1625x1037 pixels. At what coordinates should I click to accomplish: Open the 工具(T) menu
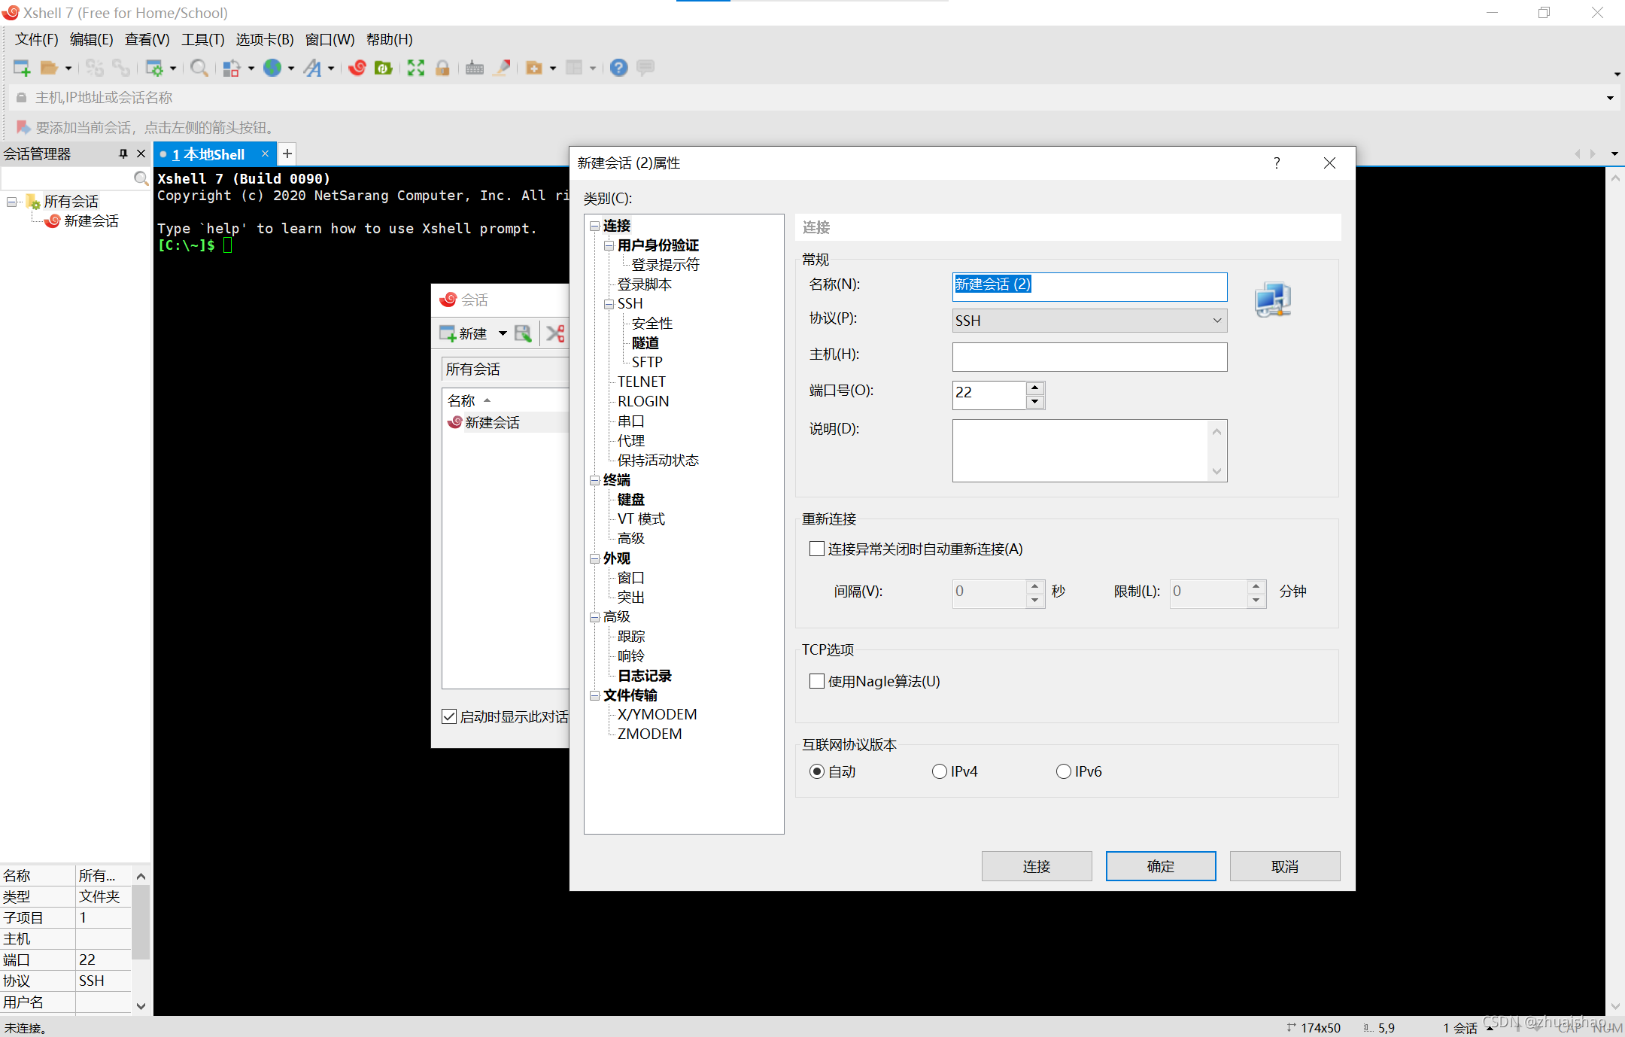(202, 40)
